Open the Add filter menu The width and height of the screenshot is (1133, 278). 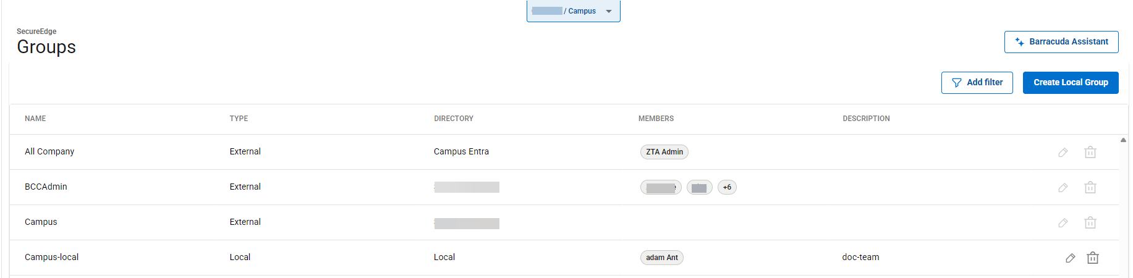point(977,83)
